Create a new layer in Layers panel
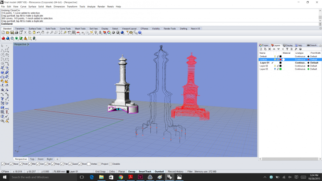Image resolution: width=322 pixels, height=181 pixels. click(x=261, y=49)
